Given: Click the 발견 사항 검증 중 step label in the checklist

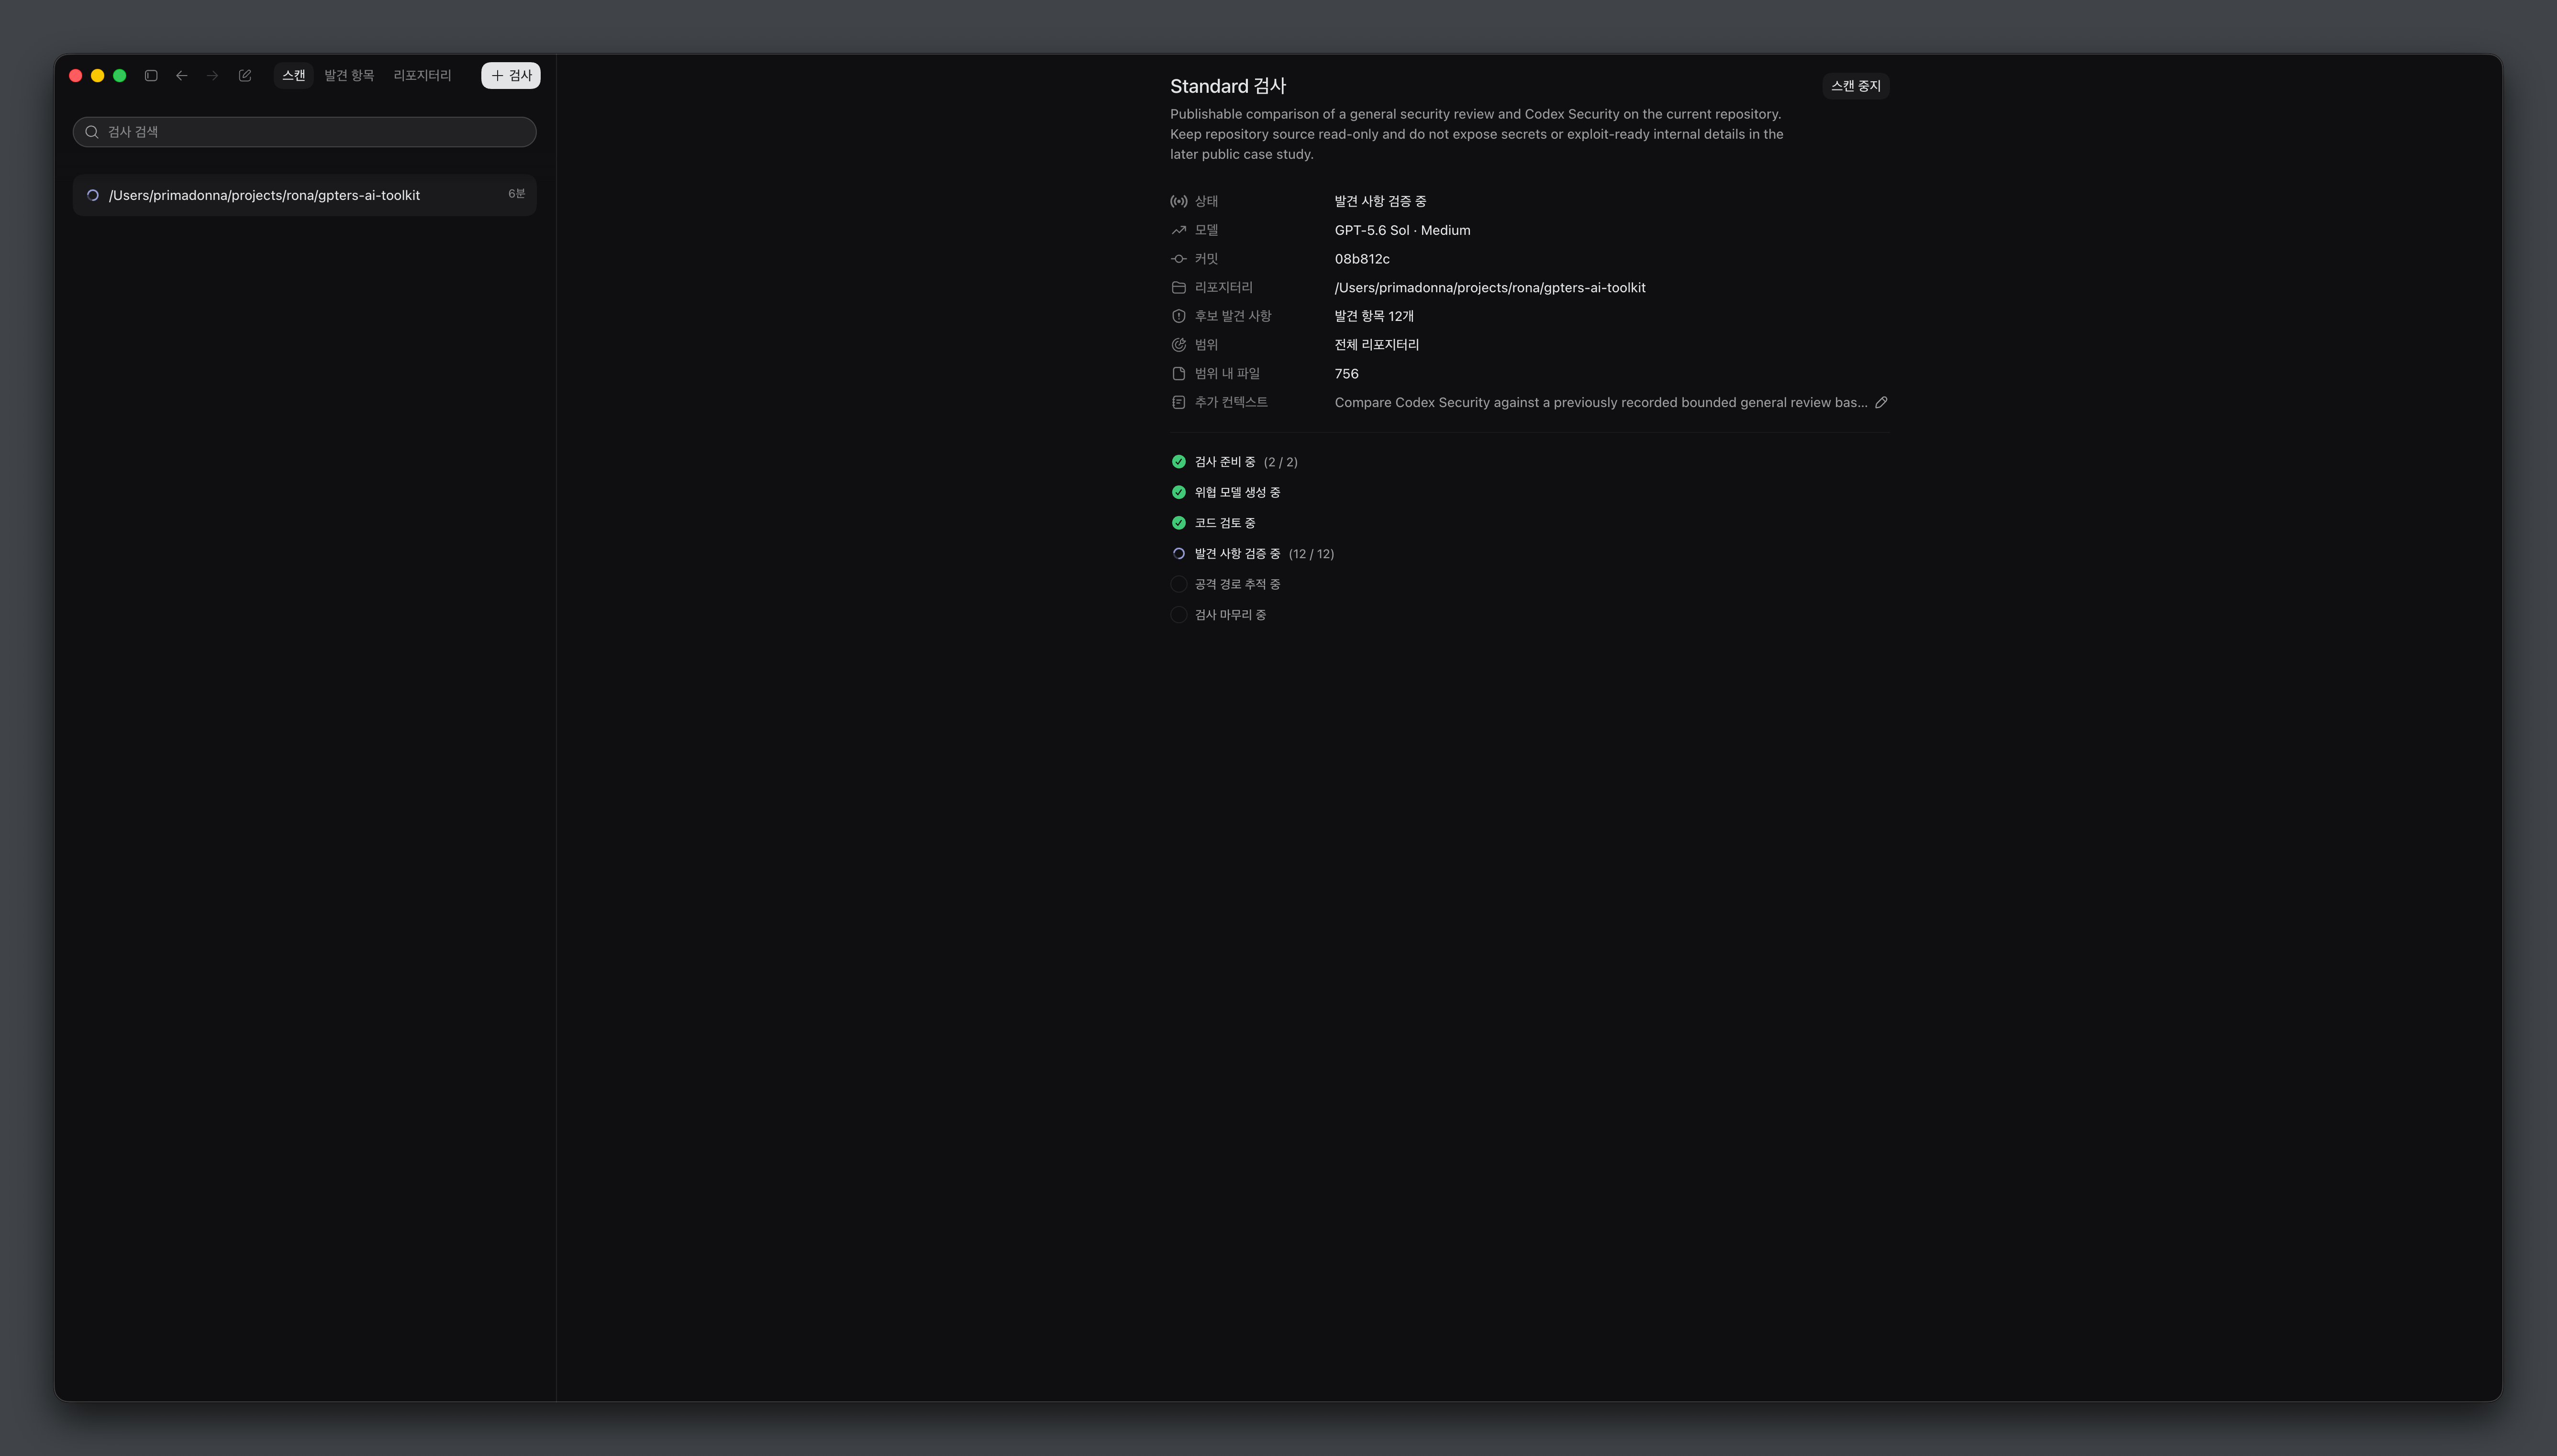Looking at the screenshot, I should (x=1237, y=554).
